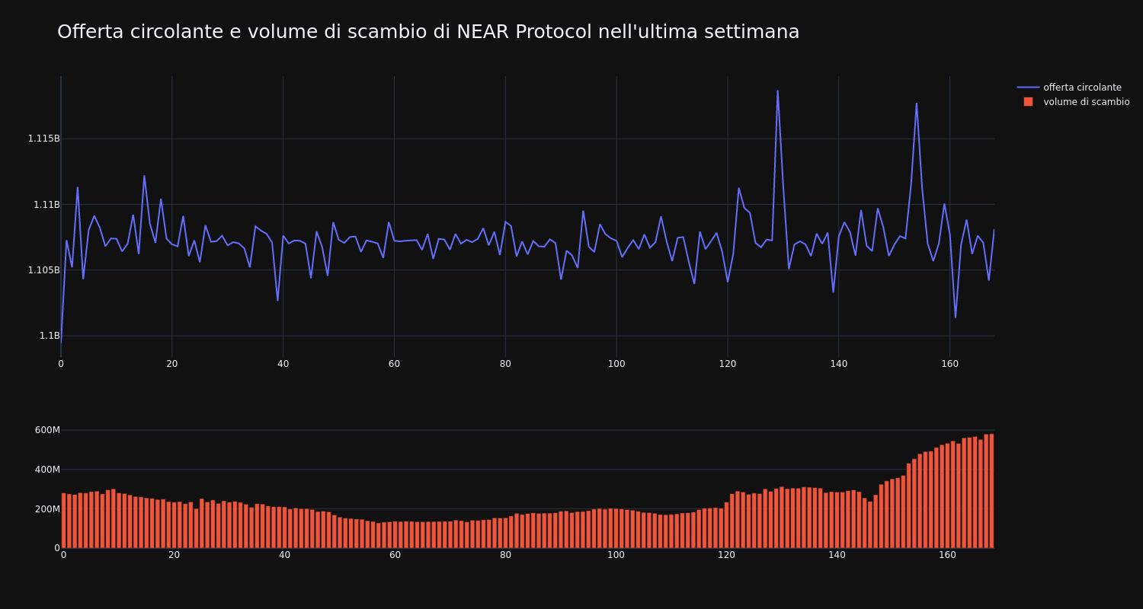The width and height of the screenshot is (1143, 609).
Task: Click the 600M label on bar chart axis
Action: pyautogui.click(x=47, y=430)
